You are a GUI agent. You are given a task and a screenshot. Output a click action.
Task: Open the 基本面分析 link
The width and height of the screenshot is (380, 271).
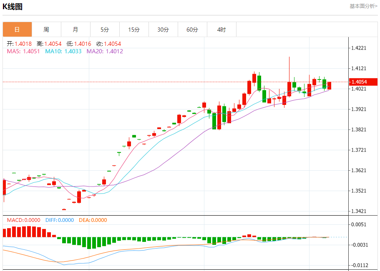363,6
